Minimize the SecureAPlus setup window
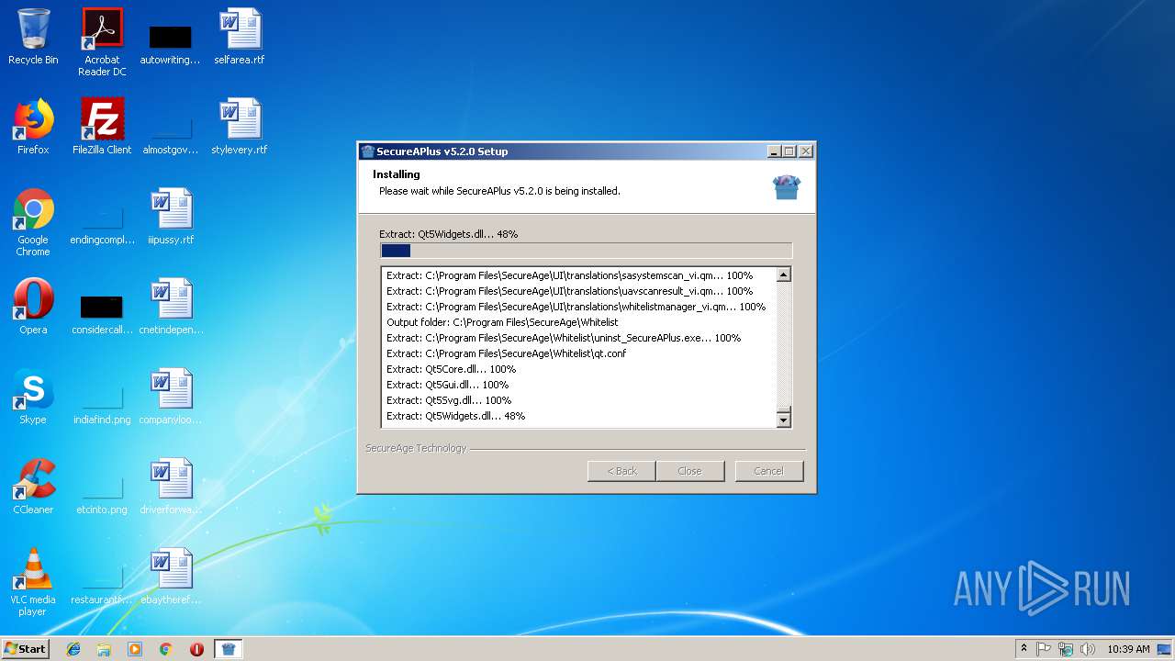 [774, 151]
